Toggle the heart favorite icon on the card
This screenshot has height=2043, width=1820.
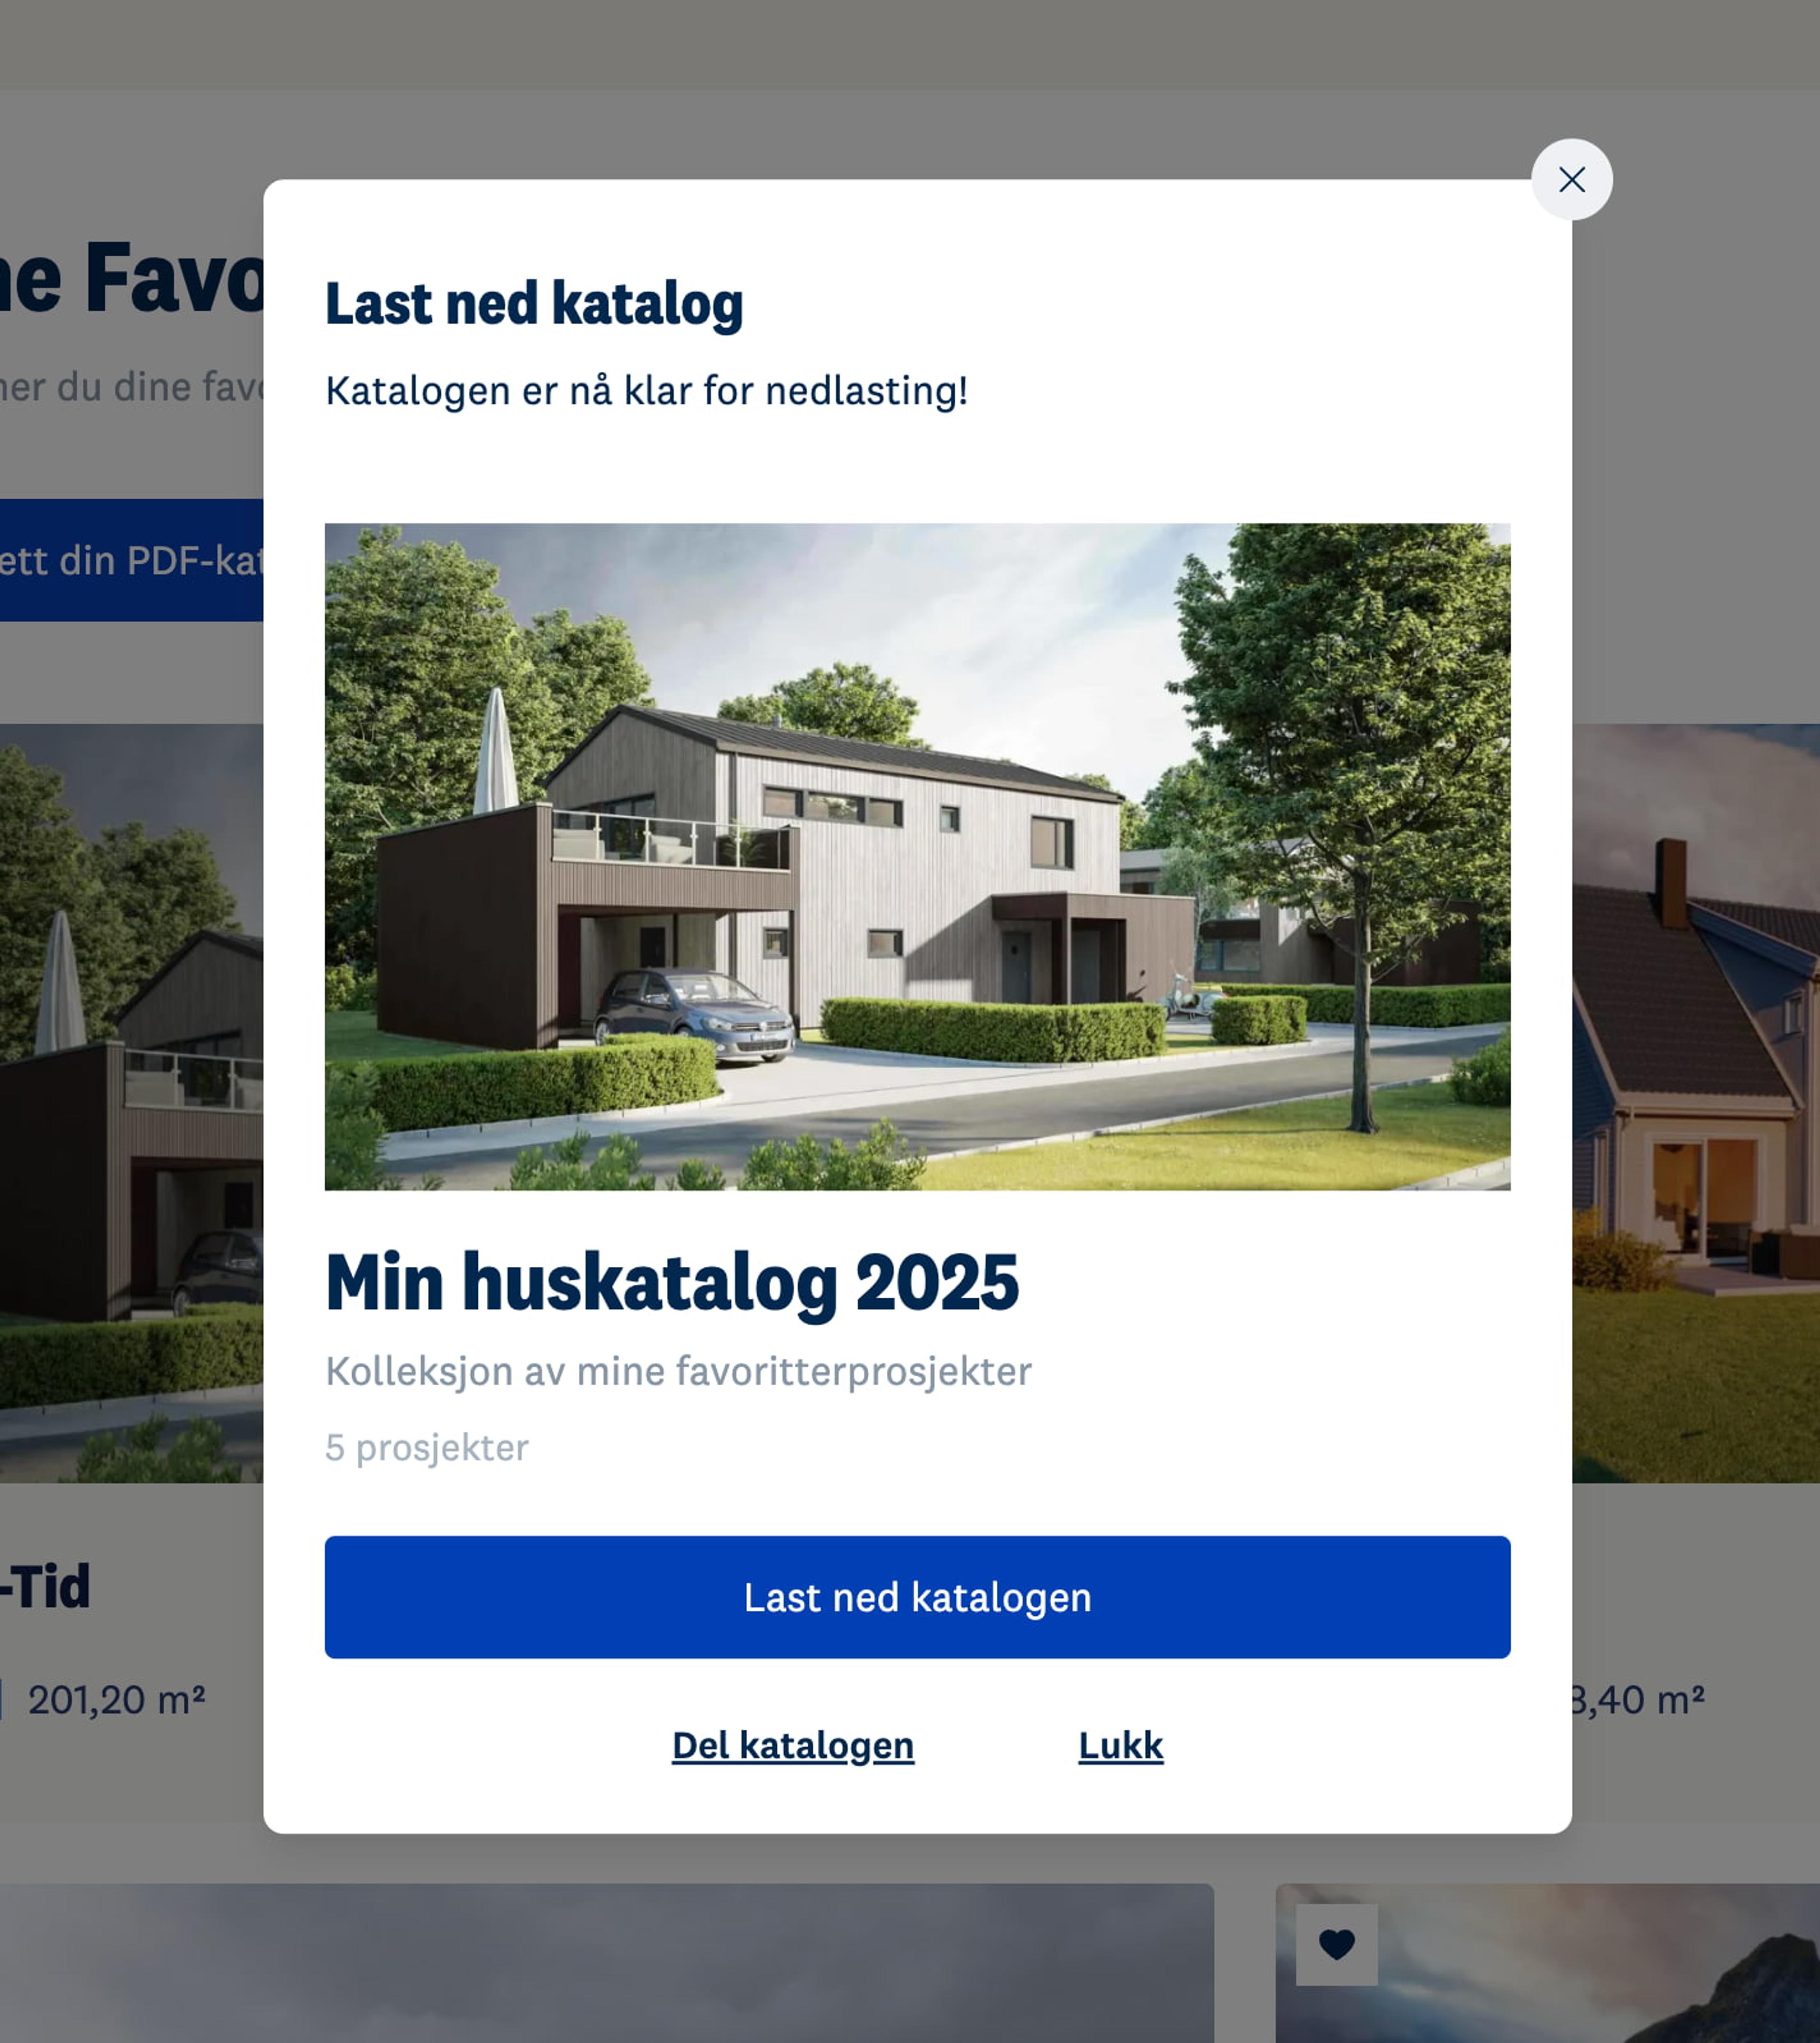coord(1336,1944)
